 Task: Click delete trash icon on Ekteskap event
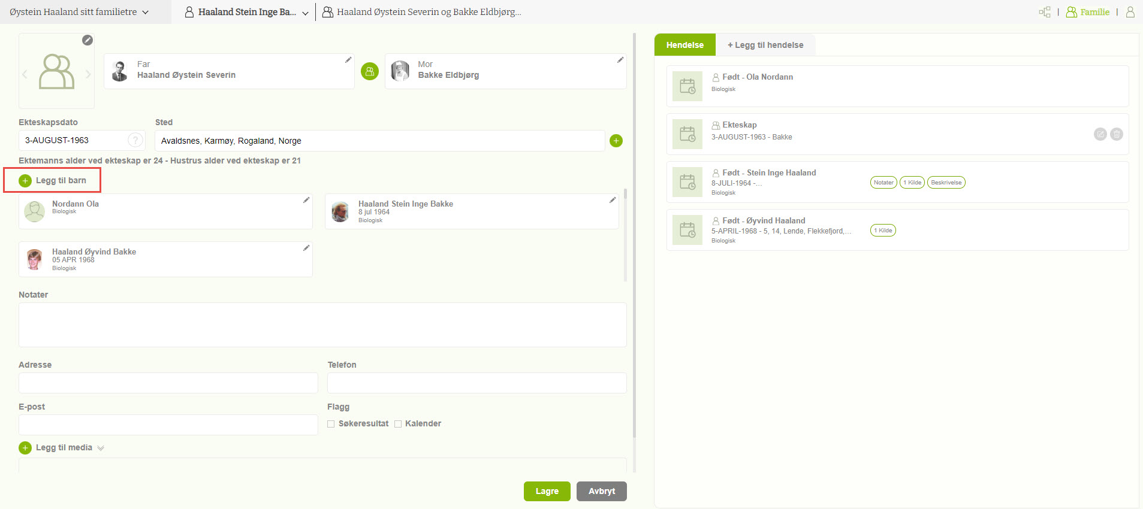coord(1117,134)
